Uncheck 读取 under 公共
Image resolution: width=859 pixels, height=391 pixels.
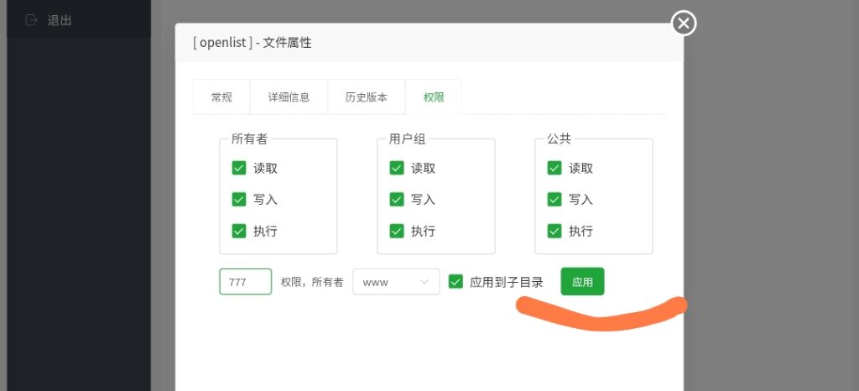(x=554, y=168)
